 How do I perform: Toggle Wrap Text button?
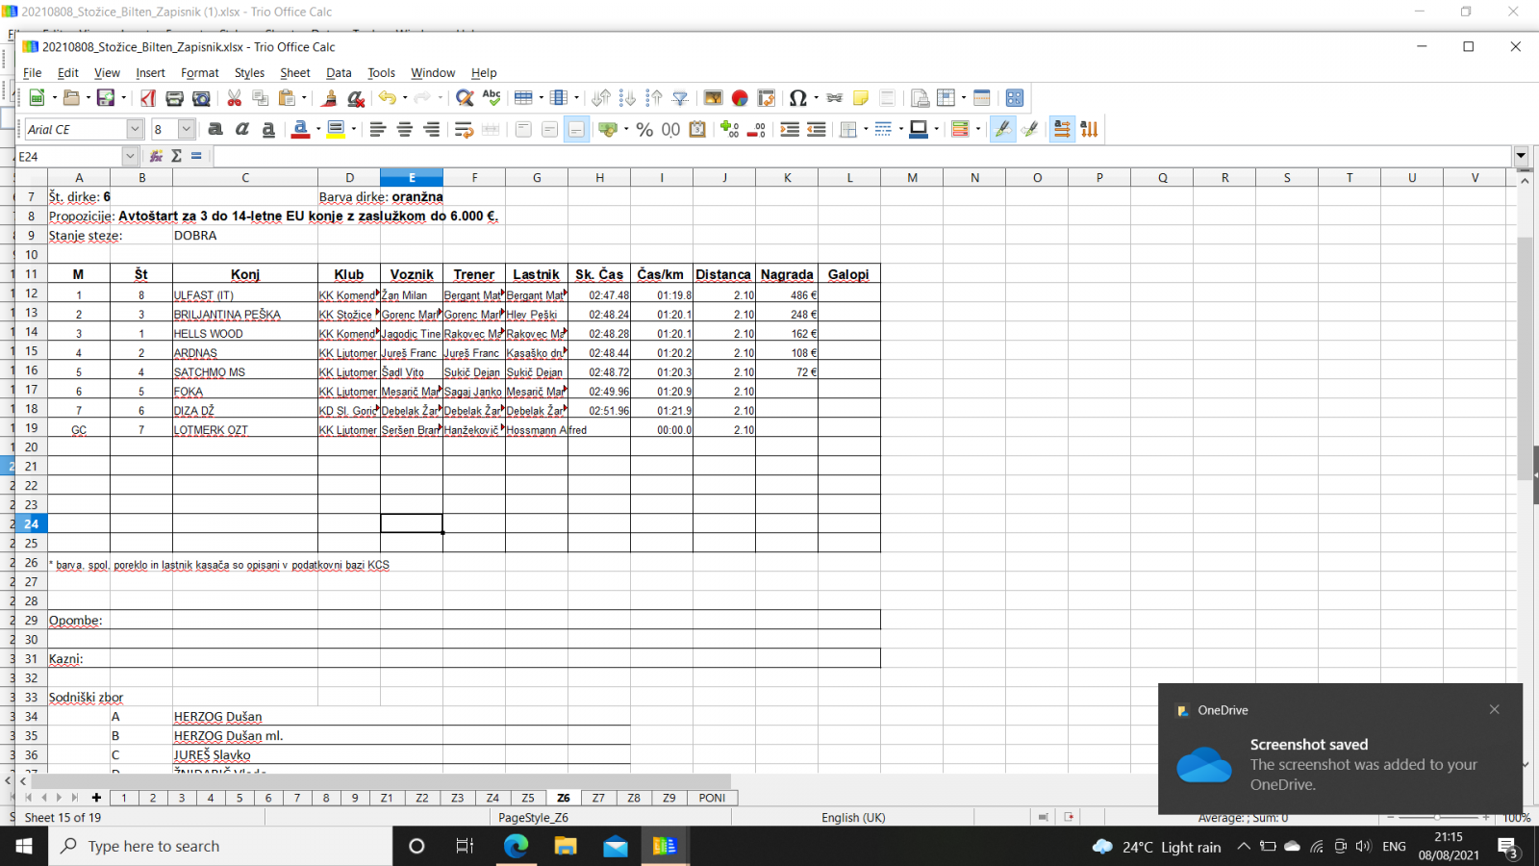(464, 129)
